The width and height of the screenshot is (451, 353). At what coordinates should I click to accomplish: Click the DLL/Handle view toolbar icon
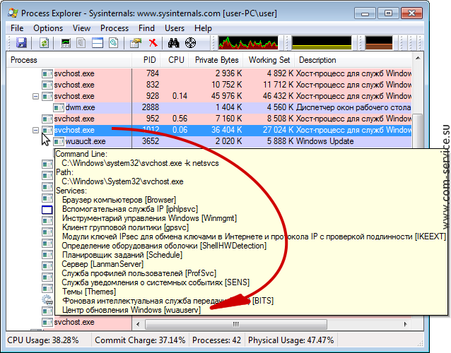(x=114, y=43)
